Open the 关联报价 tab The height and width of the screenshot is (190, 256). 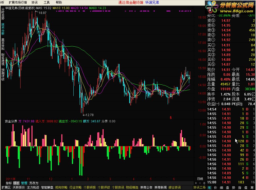19,187
